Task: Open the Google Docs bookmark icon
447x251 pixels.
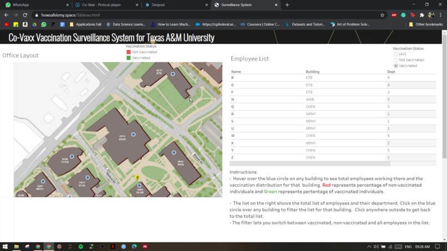Action: [x=62, y=24]
